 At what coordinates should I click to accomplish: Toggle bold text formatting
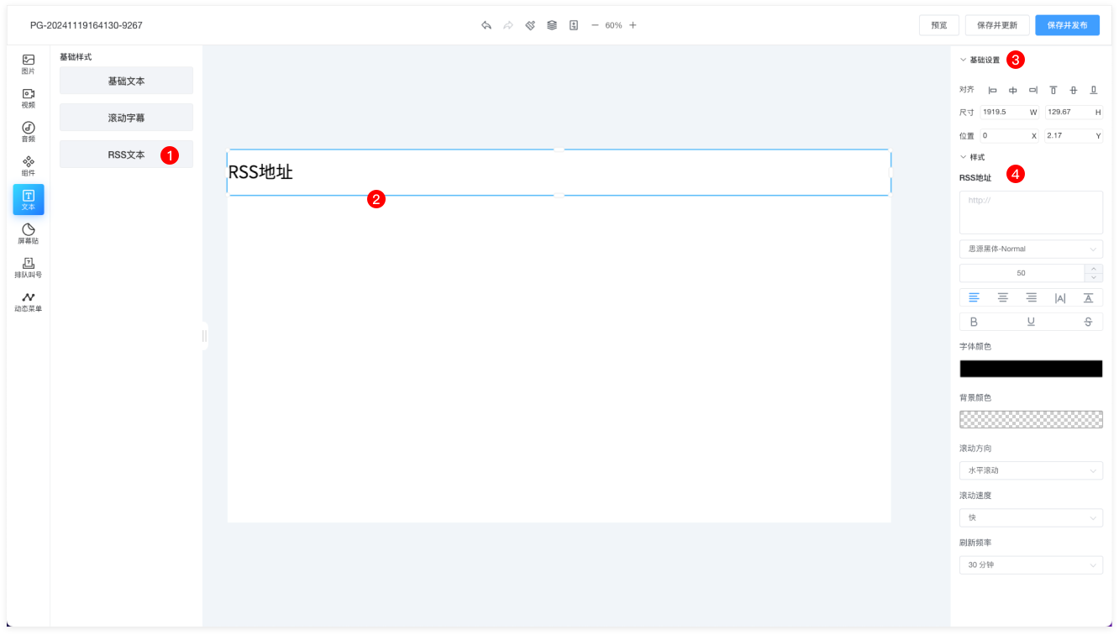[975, 322]
